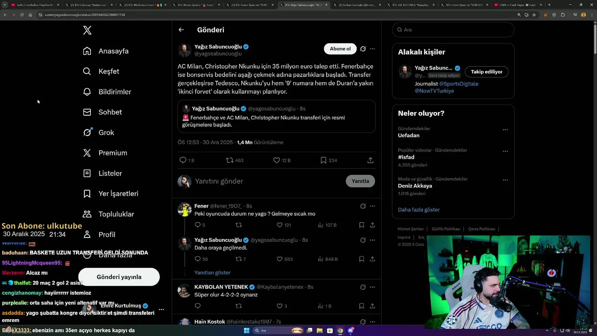The image size is (597, 336).
Task: Click Gönderi yayınla button
Action: (x=119, y=277)
